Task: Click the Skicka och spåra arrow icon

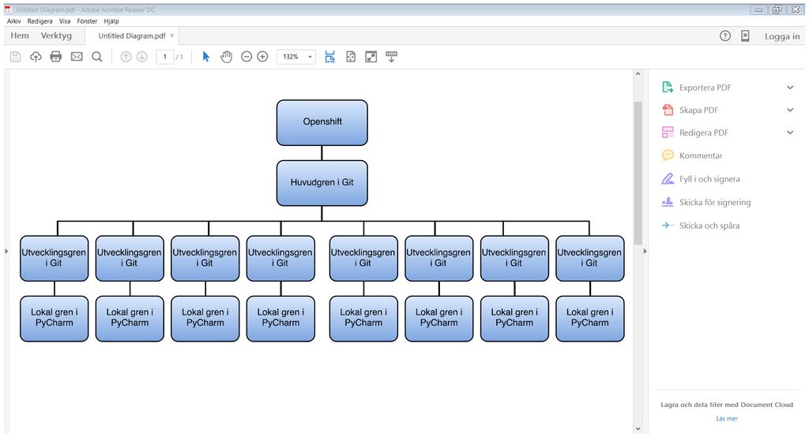Action: click(x=668, y=225)
